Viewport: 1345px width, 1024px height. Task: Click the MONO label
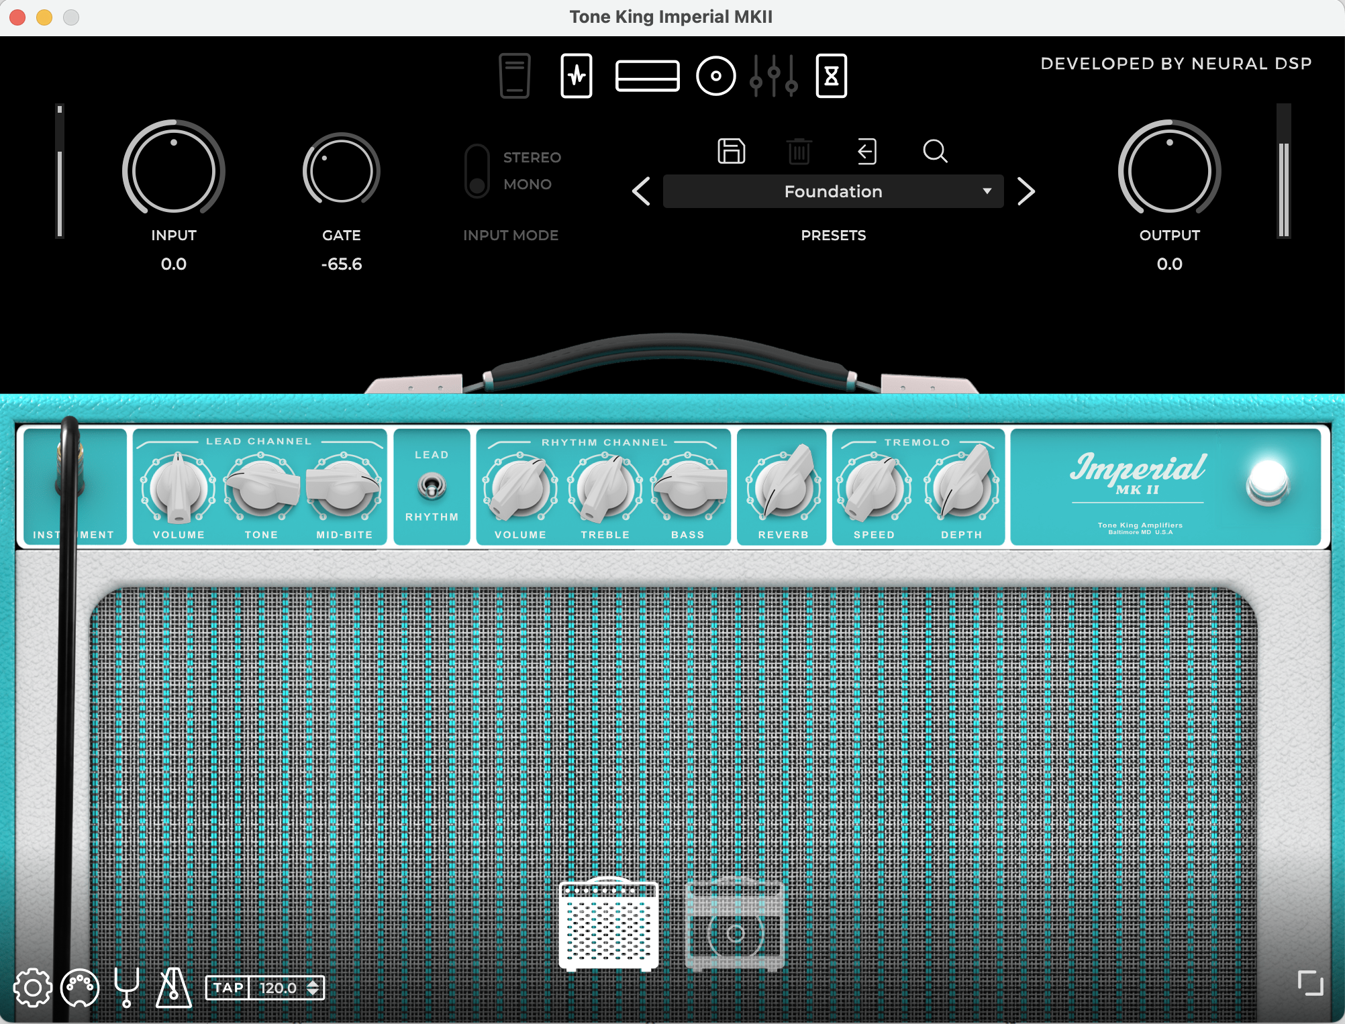[x=528, y=184]
